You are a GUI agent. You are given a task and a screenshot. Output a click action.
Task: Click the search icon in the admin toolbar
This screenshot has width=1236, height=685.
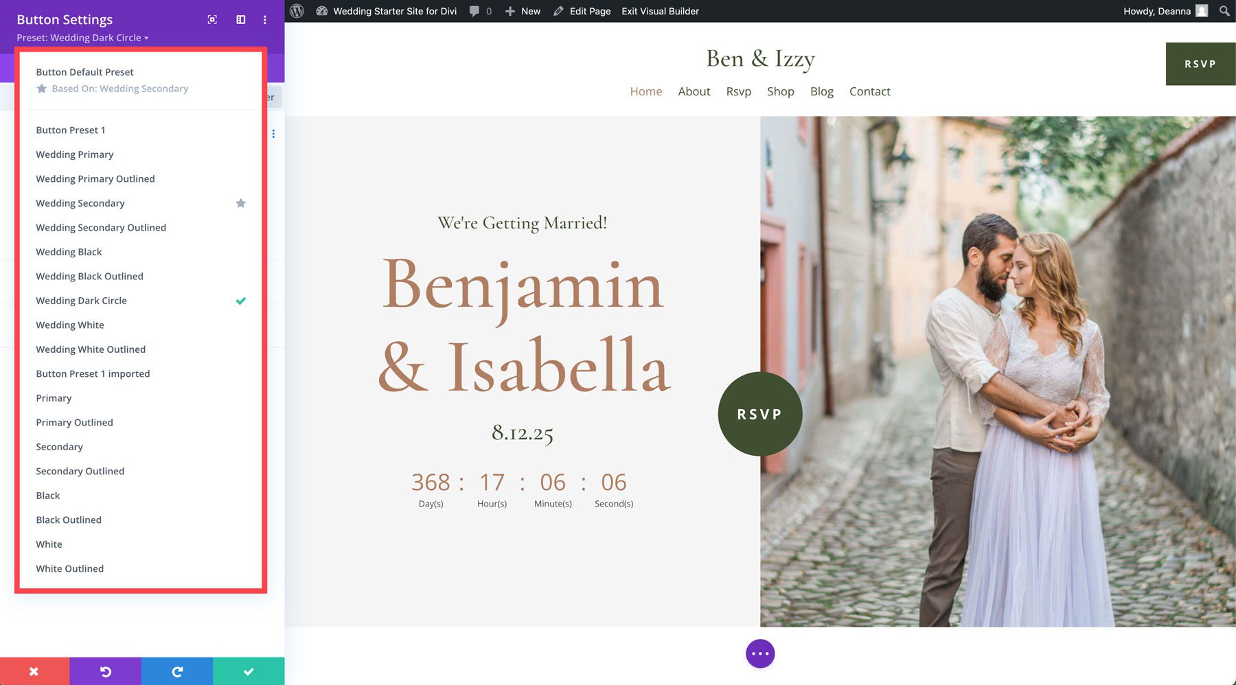pos(1224,11)
